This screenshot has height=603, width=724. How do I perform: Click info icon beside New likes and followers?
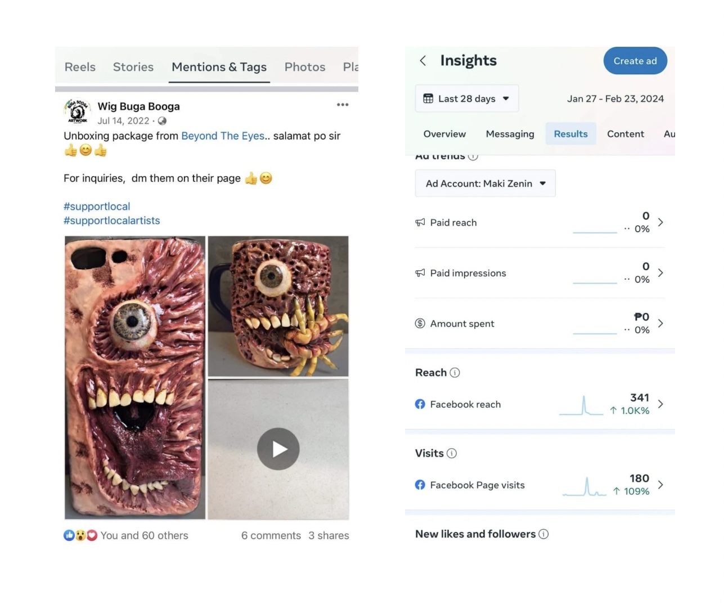[x=543, y=534]
